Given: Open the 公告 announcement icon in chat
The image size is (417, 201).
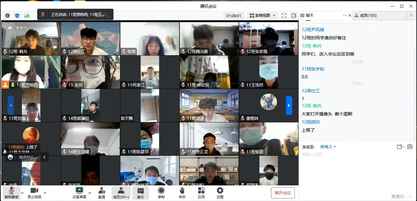Looking at the screenshot, I should click(x=410, y=147).
